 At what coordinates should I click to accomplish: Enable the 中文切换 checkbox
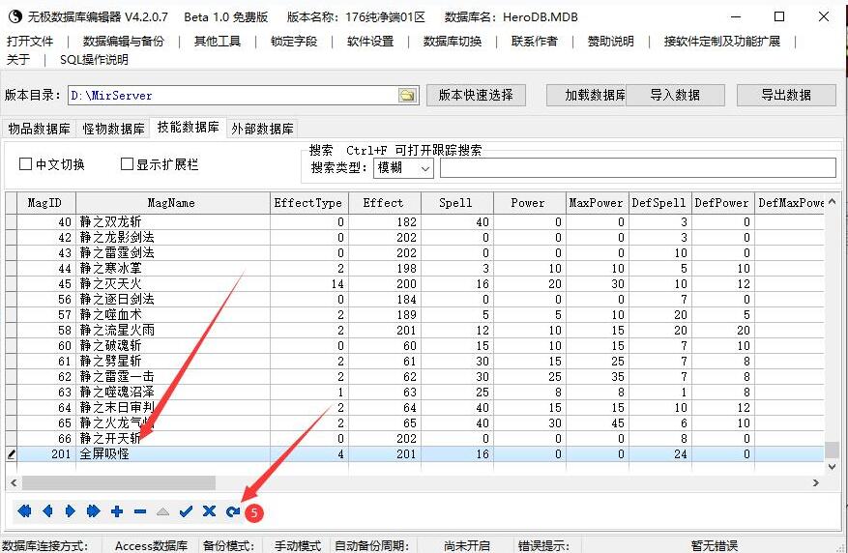coord(25,163)
